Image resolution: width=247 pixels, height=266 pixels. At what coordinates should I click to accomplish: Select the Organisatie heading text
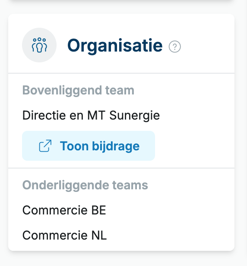[x=115, y=45]
